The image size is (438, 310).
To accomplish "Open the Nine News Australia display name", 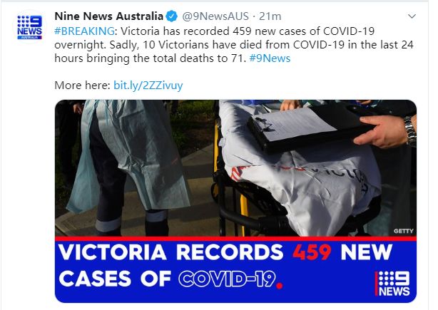I will [x=108, y=16].
